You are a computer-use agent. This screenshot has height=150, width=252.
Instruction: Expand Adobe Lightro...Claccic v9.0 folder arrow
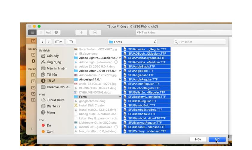[x=120, y=58]
